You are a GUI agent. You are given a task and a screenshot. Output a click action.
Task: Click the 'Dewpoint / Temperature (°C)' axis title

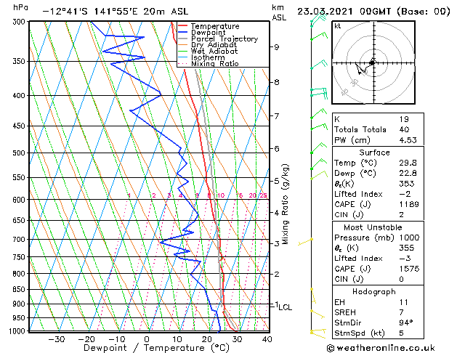tap(156, 348)
